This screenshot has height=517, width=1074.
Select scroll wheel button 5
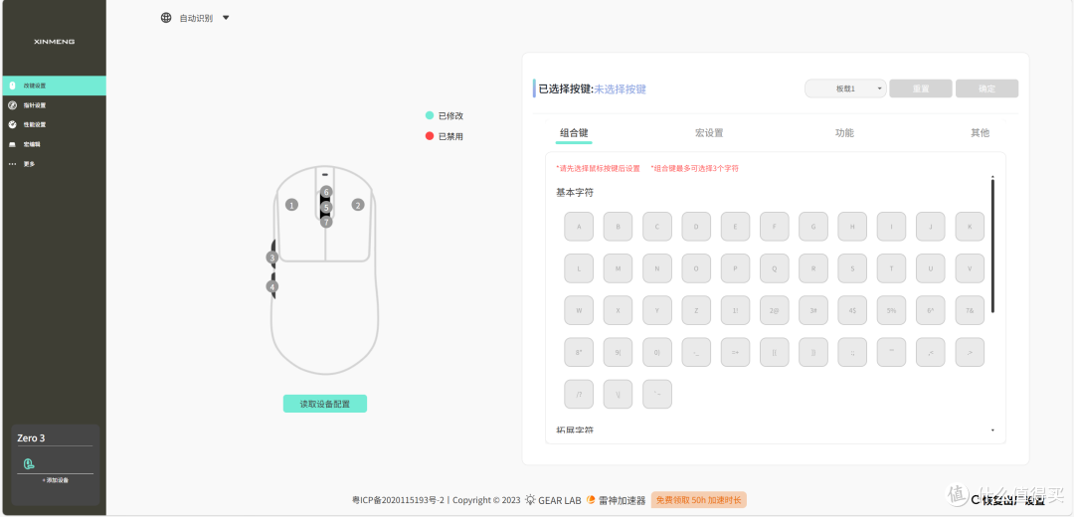pyautogui.click(x=326, y=207)
